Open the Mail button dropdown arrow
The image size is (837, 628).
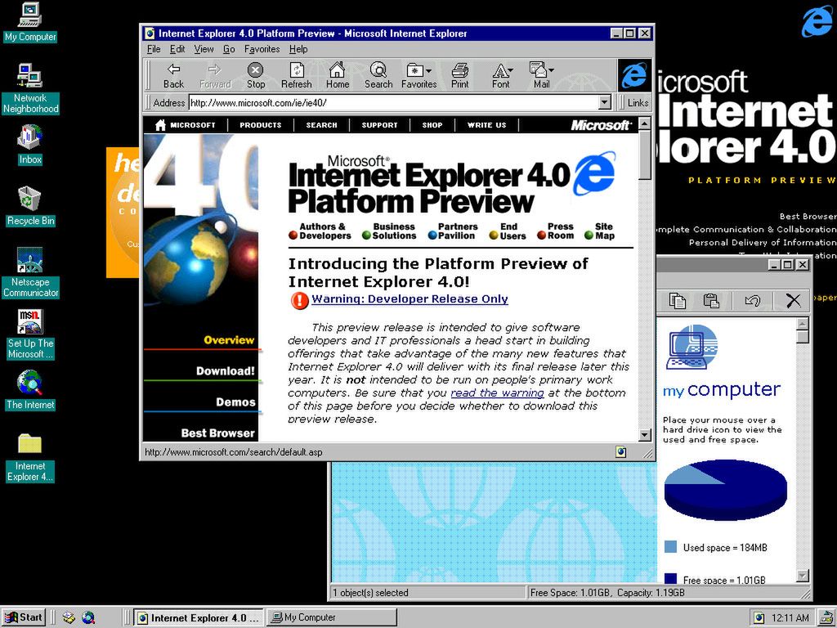tap(552, 70)
